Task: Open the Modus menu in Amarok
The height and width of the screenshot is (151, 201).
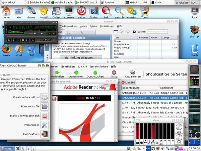Action: (x=83, y=26)
